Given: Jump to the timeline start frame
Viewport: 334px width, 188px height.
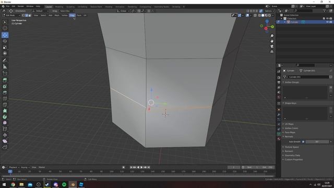Looking at the screenshot, I should [131, 167].
